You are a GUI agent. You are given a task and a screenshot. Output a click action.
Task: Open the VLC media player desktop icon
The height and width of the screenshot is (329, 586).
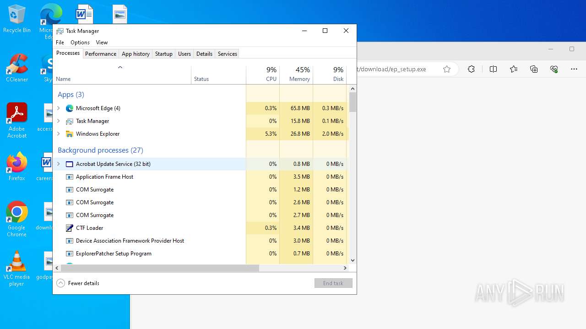pos(16,269)
